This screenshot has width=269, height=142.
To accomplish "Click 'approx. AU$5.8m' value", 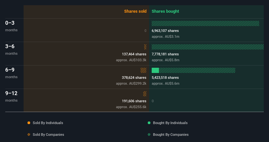I will click(x=165, y=60).
